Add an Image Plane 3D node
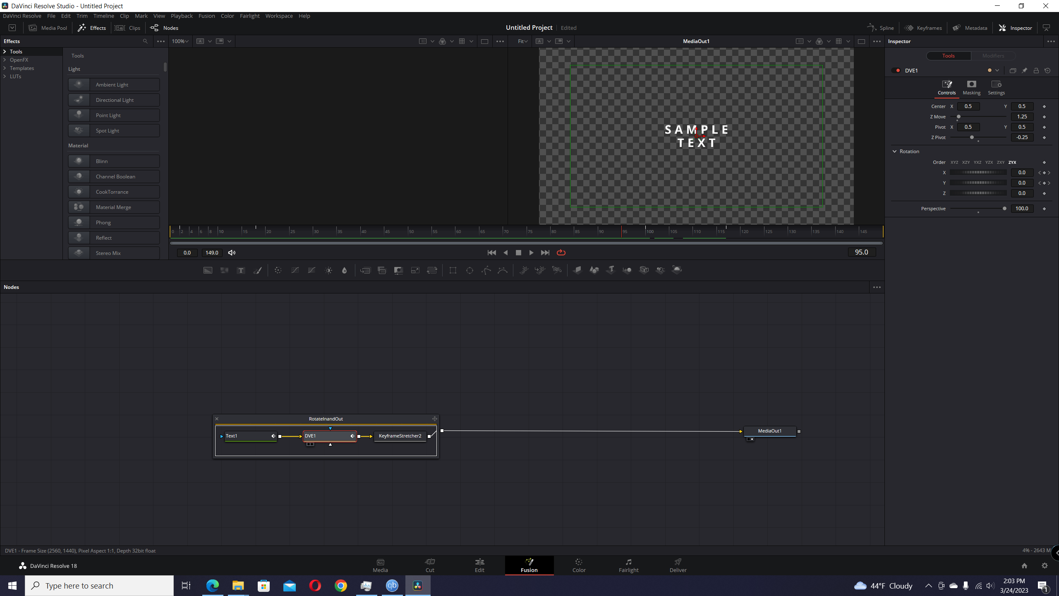Image resolution: width=1059 pixels, height=596 pixels. 577,270
